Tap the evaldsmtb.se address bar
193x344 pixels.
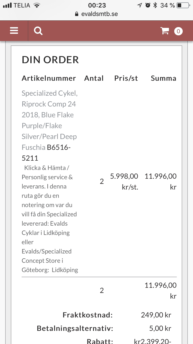tap(97, 14)
